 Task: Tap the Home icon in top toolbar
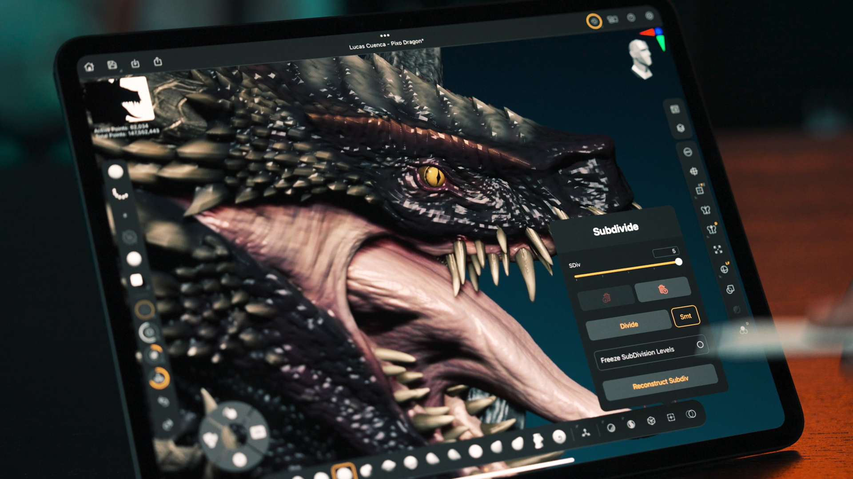pyautogui.click(x=89, y=67)
